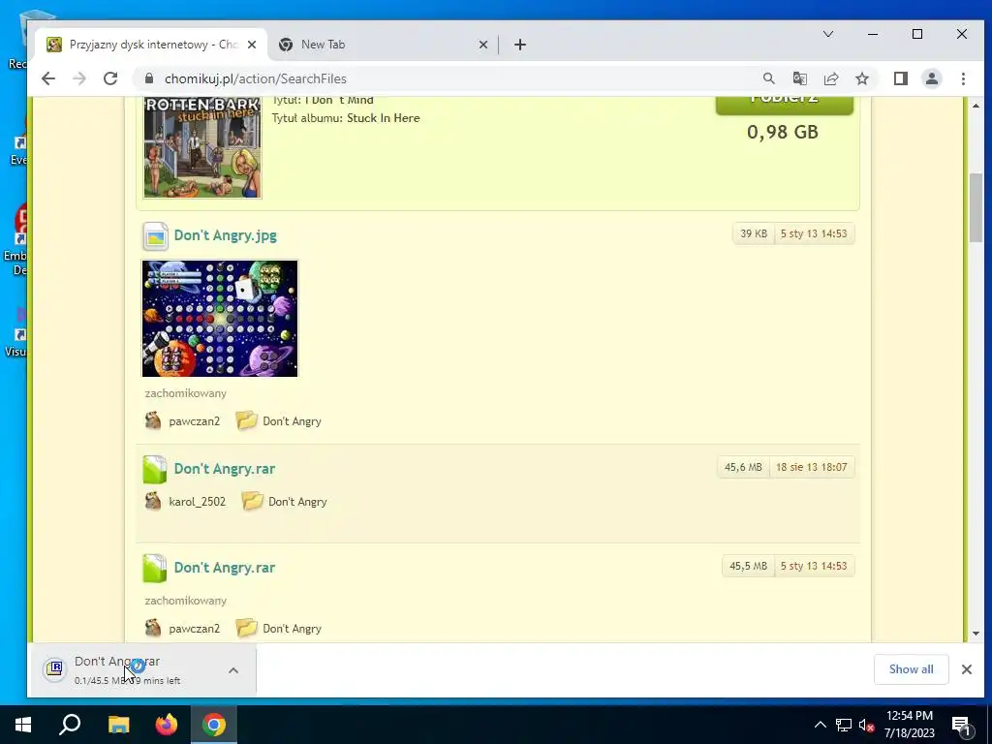Click the scrollbar up arrow
Viewport: 992px width, 744px height.
point(976,106)
